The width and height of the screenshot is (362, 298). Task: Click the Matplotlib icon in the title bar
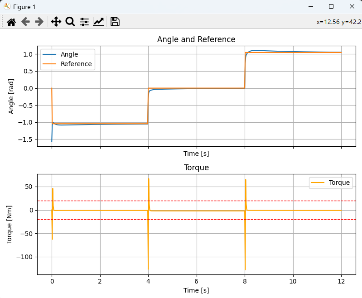(7, 7)
